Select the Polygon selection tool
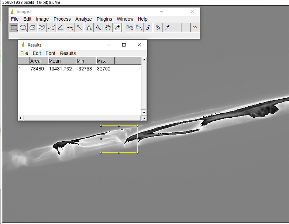Image resolution: width=289 pixels, height=224 pixels. click(32, 27)
